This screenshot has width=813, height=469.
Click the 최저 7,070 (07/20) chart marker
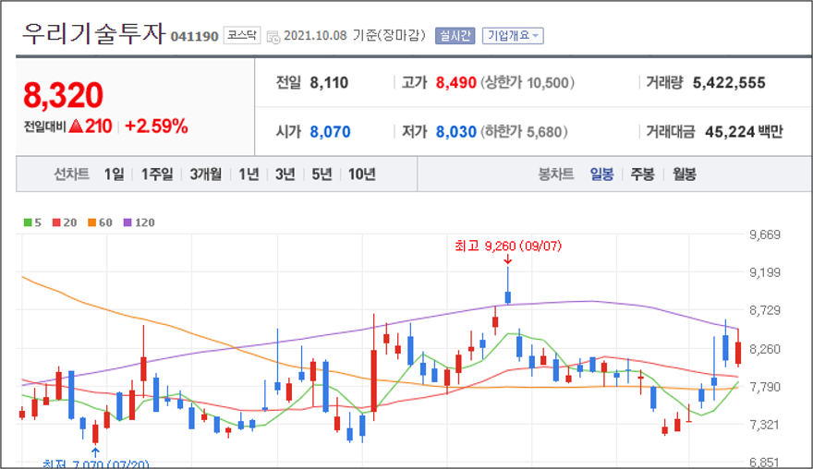96,463
